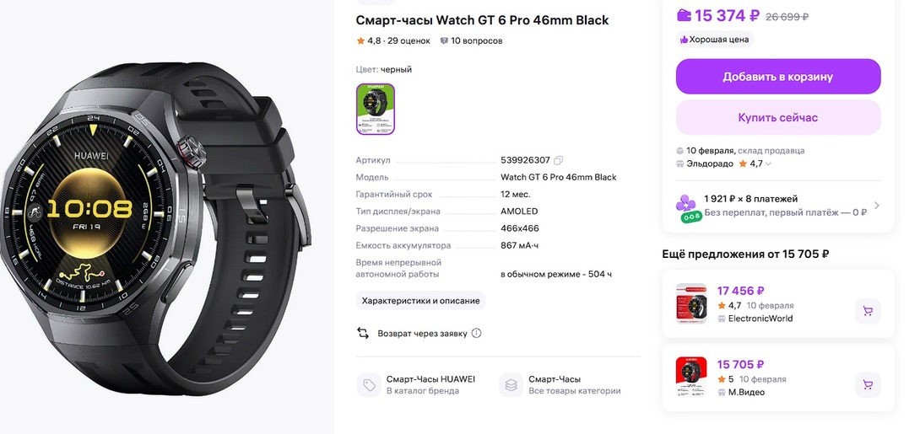
Task: Copy the article number 539926307
Action: [559, 160]
